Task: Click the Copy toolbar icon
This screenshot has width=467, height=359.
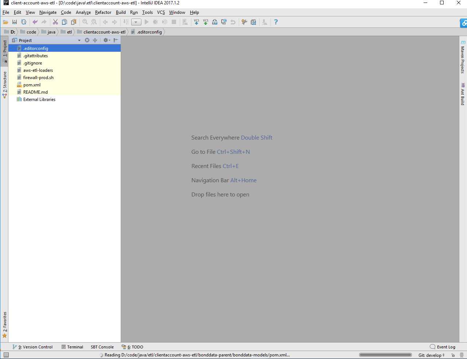Action: pyautogui.click(x=64, y=22)
